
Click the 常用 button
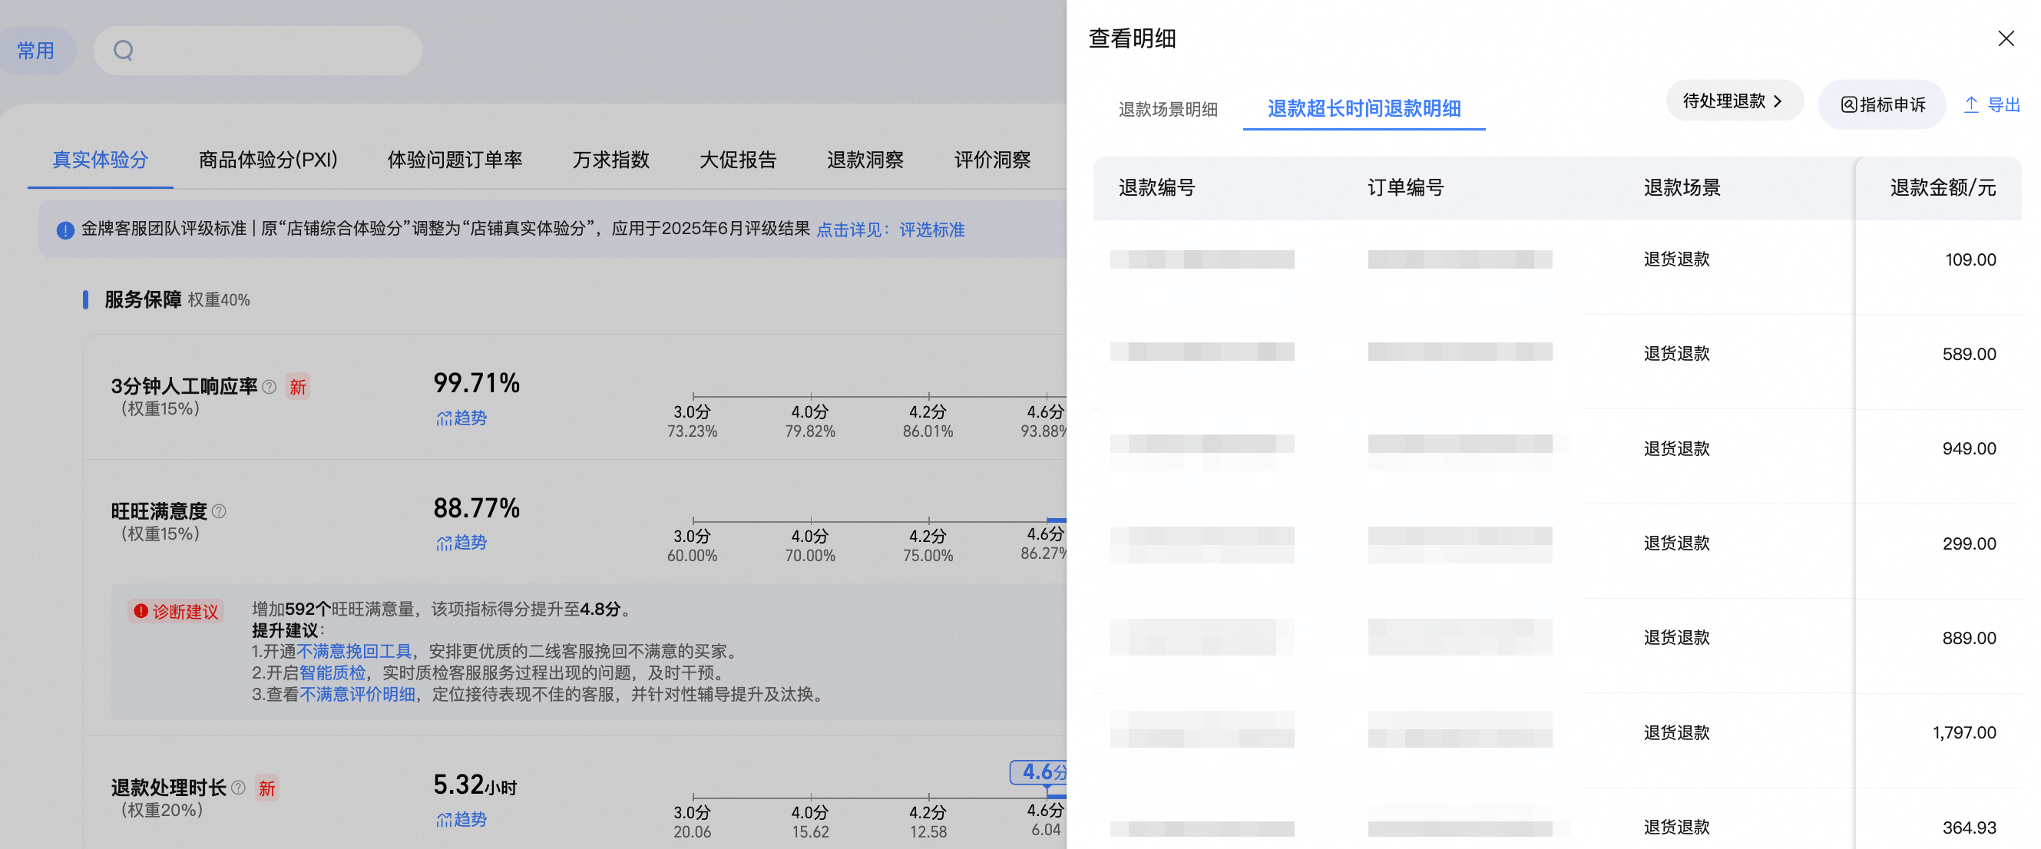tap(35, 51)
